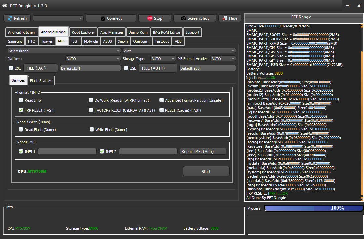364x239 pixels.
Task: Click the Start button
Action: tap(206, 171)
